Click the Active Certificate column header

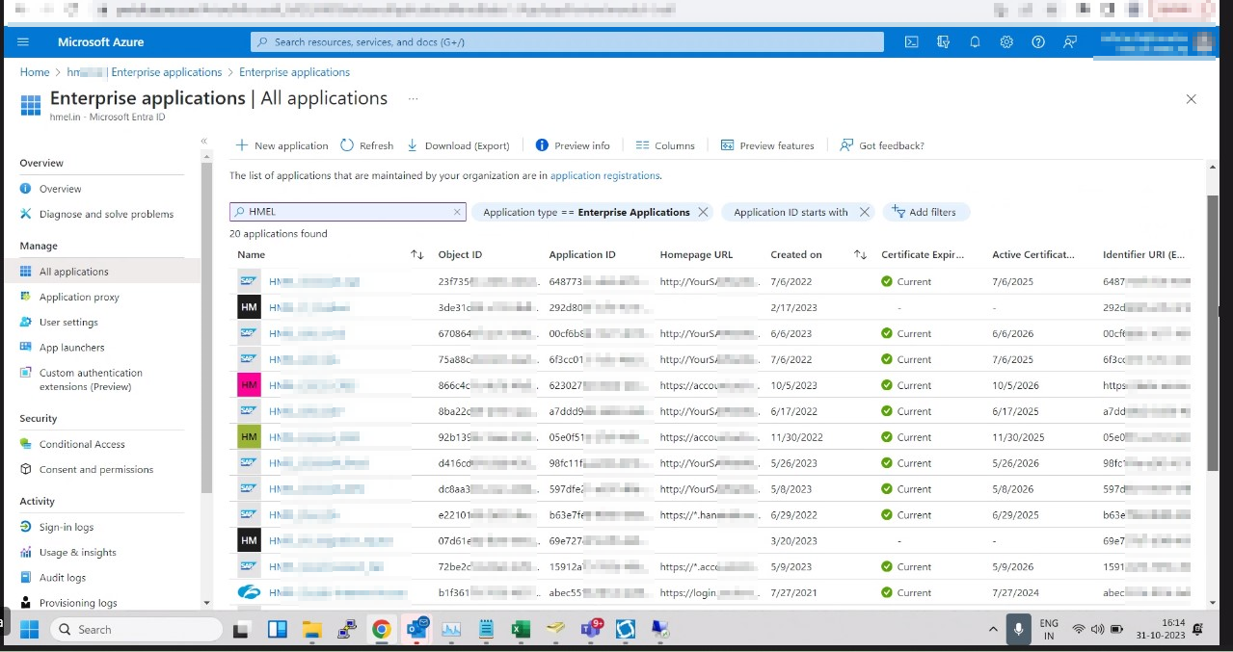1033,255
